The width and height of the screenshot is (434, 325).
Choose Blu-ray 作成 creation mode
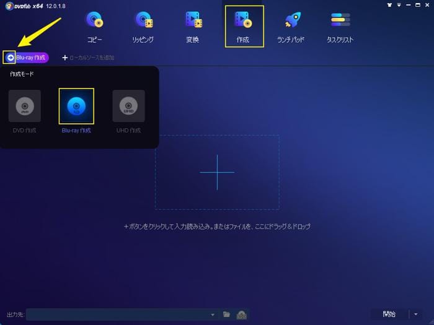pyautogui.click(x=76, y=111)
